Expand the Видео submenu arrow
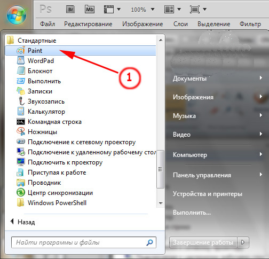The image size is (269, 259). tap(260, 134)
